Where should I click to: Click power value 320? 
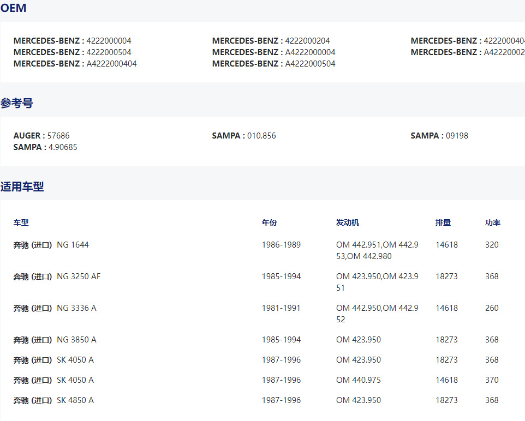[x=492, y=245]
